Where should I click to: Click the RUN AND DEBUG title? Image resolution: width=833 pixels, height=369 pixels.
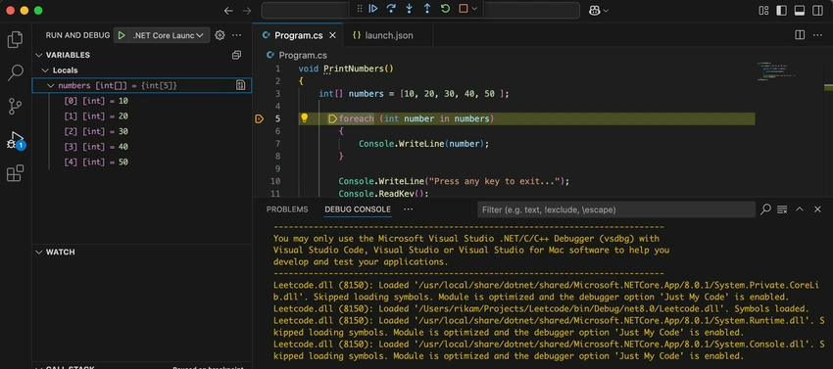point(77,35)
